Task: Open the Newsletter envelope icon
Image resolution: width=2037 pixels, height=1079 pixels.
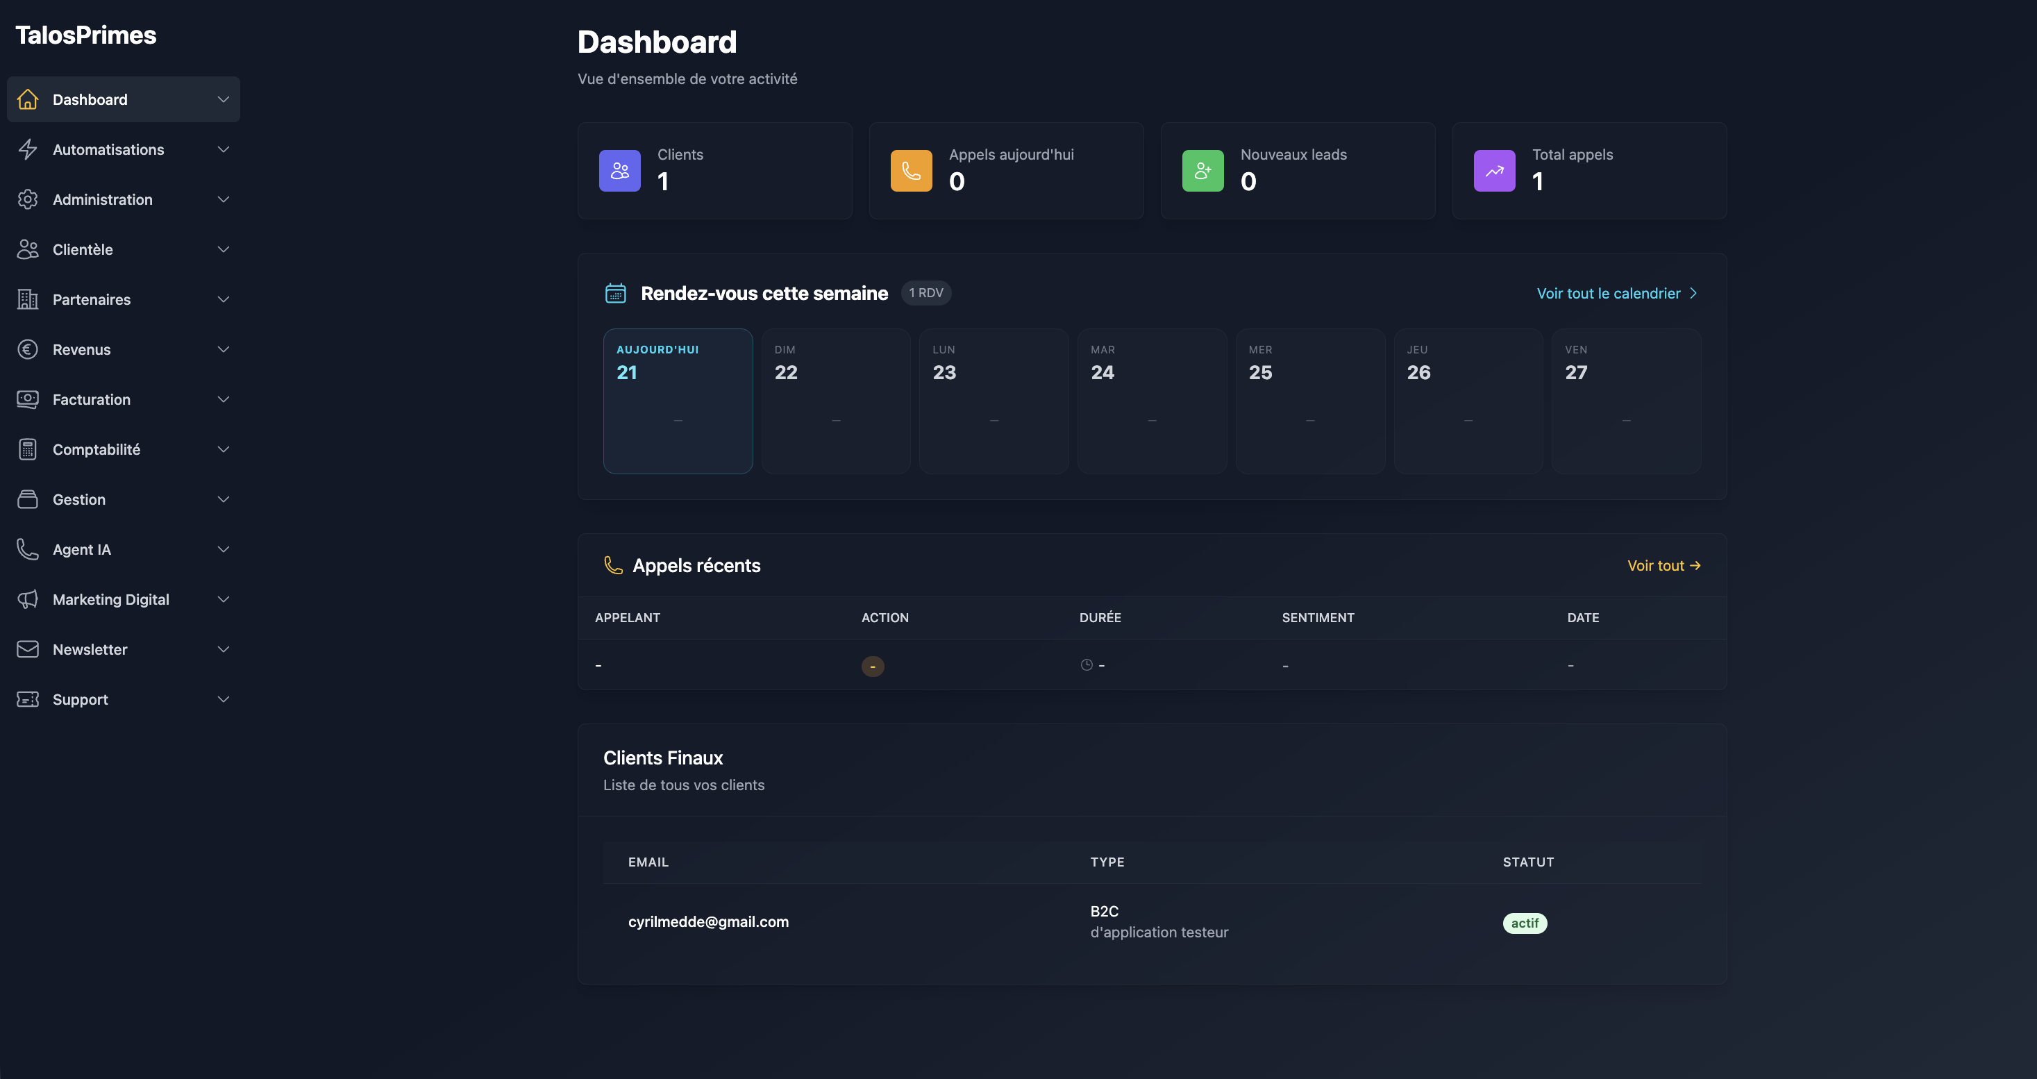Action: [28, 649]
